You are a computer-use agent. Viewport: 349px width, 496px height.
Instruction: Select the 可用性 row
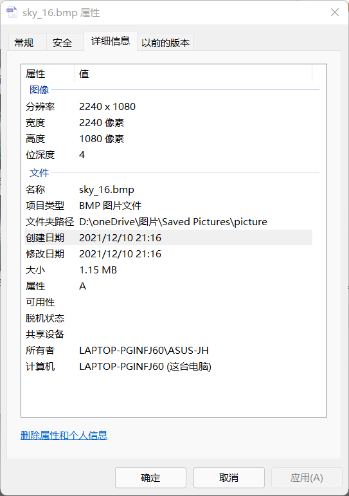coord(168,302)
